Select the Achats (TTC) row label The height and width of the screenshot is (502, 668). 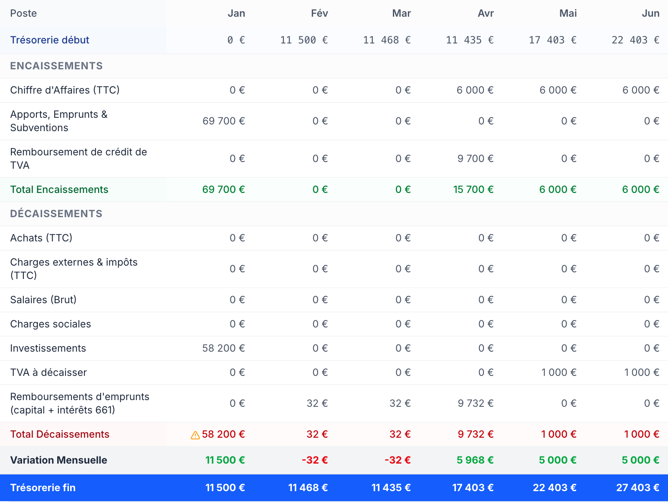coord(41,238)
